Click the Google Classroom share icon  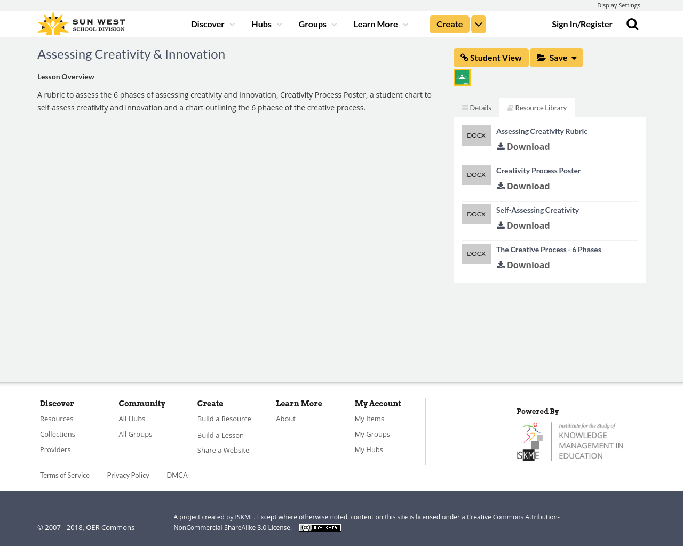tap(462, 77)
